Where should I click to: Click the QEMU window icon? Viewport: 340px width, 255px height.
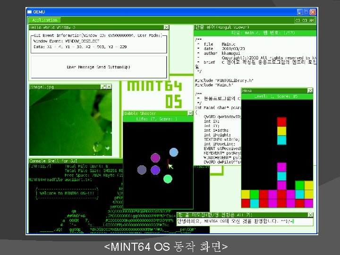click(x=29, y=12)
